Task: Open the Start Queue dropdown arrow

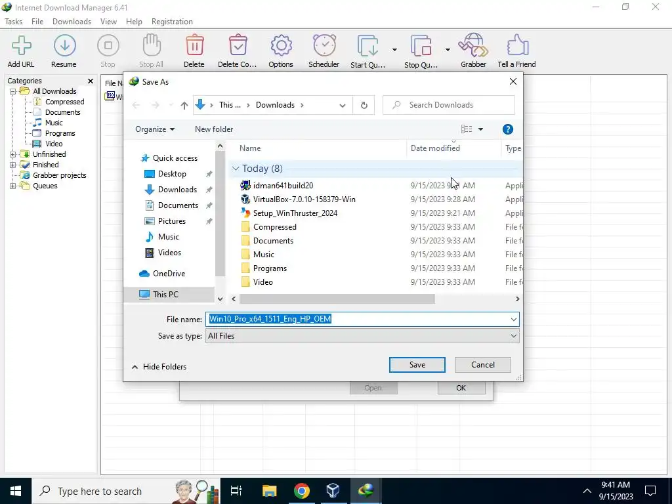Action: click(x=394, y=50)
